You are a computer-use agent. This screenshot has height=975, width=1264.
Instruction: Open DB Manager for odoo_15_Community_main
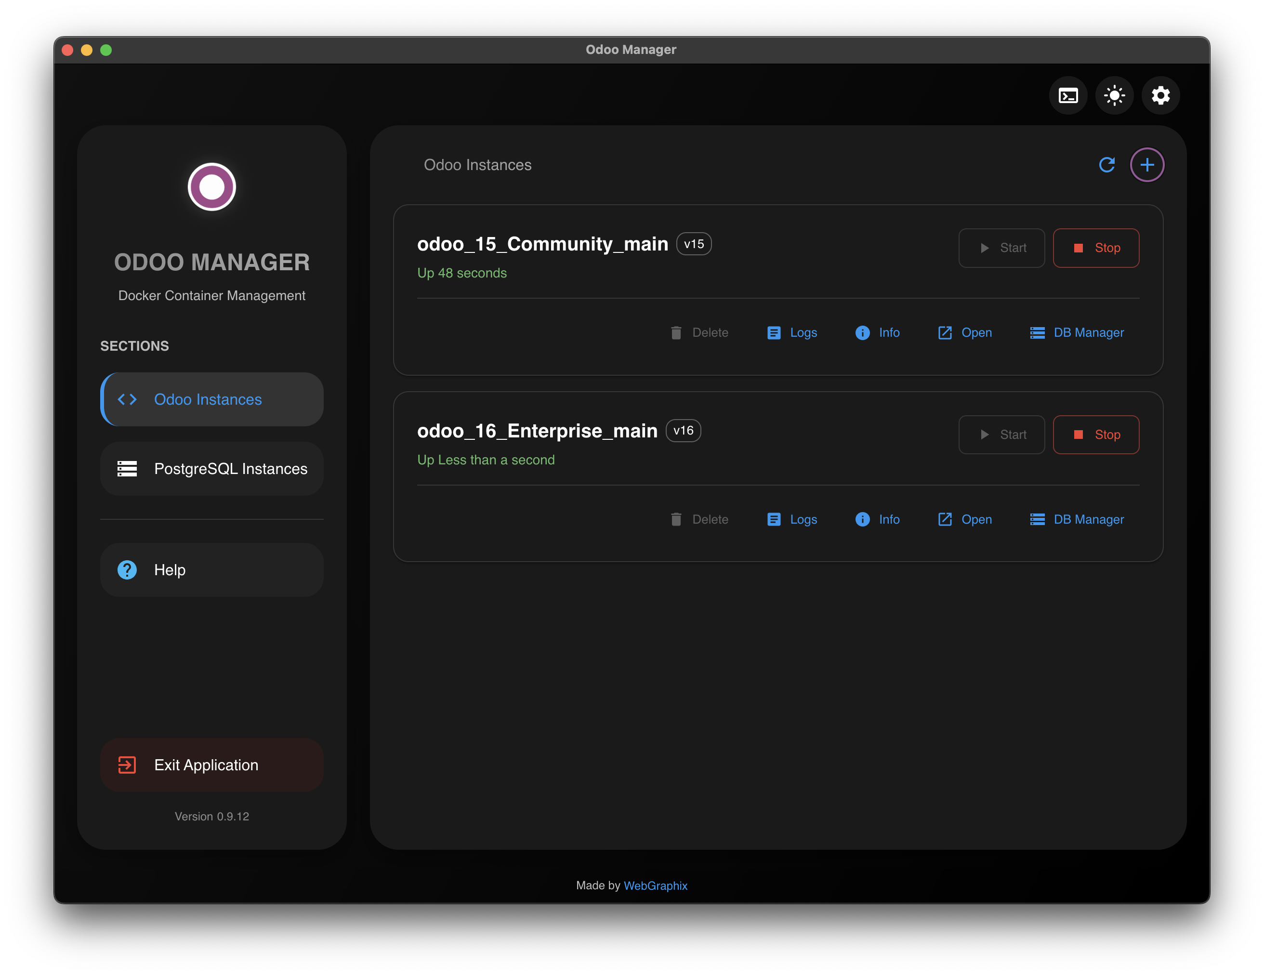coord(1077,333)
